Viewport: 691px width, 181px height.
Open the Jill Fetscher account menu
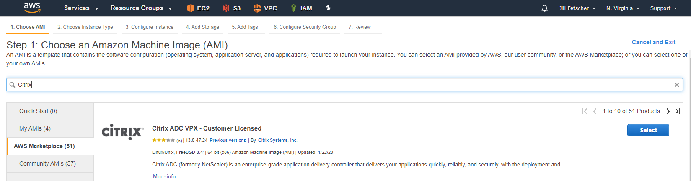(x=577, y=8)
